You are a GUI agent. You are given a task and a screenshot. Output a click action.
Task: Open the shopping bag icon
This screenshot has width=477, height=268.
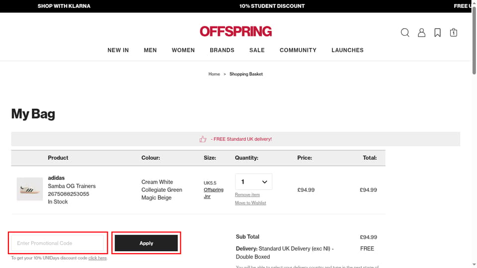454,33
